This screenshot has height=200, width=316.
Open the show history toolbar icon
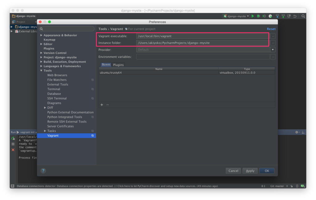289,16
